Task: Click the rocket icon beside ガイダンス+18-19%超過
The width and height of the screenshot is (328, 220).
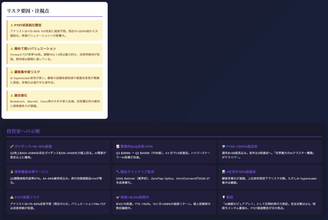Action: point(12,146)
